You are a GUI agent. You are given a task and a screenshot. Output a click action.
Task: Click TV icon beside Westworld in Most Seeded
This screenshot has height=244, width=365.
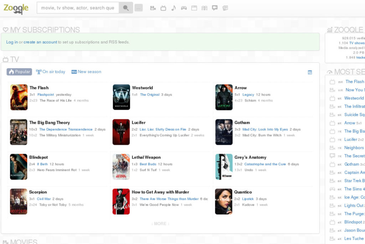(333, 98)
